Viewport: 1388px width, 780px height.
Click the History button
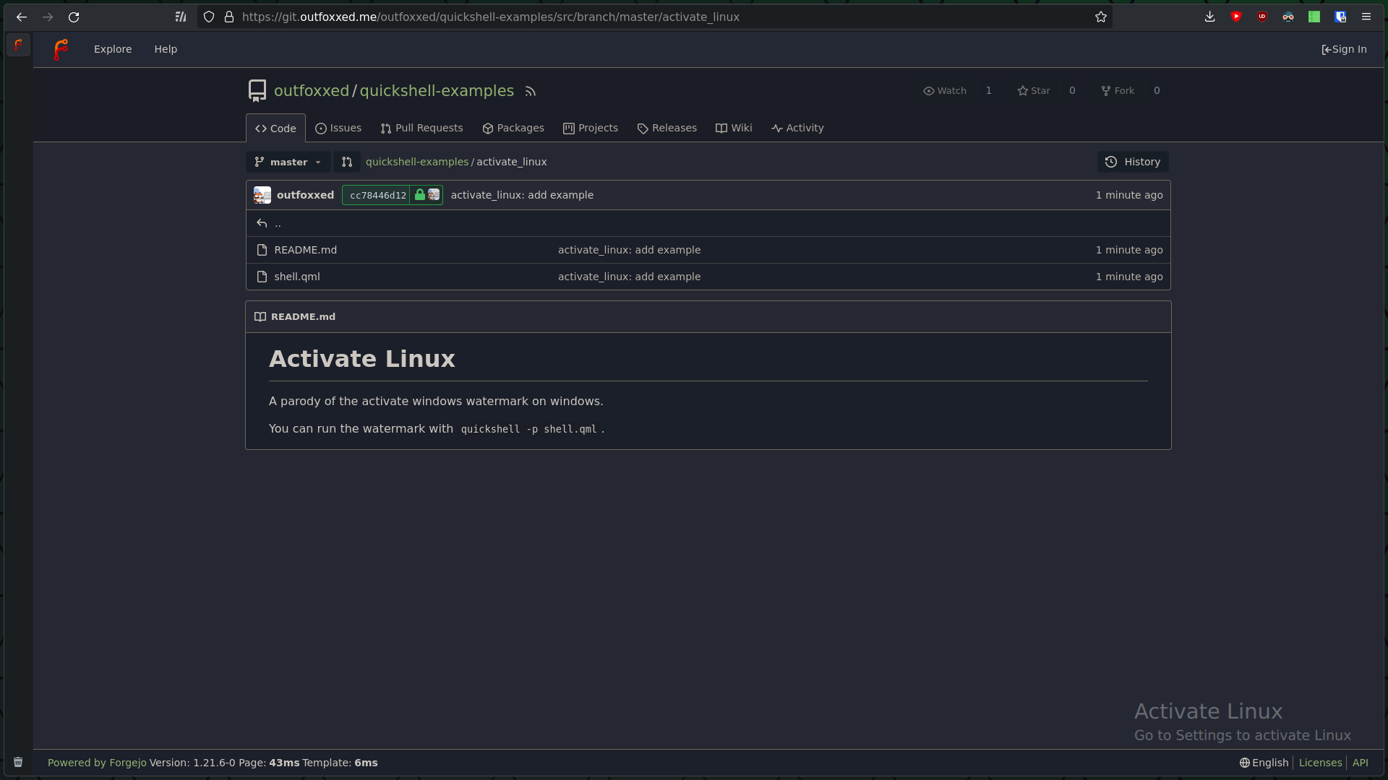(x=1133, y=162)
